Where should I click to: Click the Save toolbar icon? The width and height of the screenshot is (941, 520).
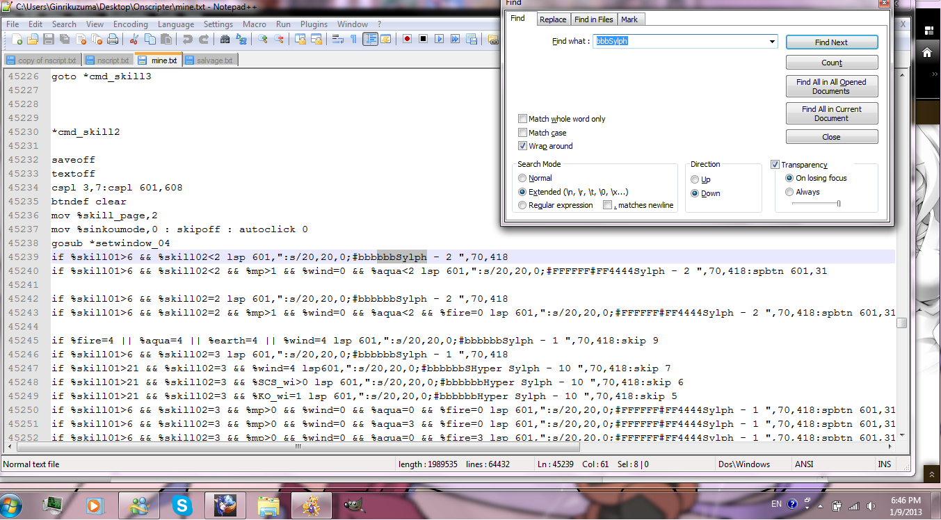(x=49, y=40)
